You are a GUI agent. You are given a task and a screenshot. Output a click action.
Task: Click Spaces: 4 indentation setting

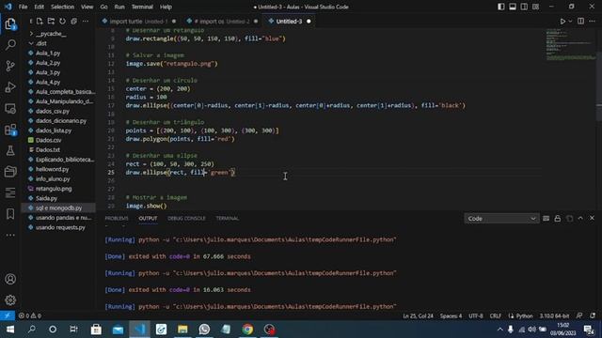(x=451, y=315)
